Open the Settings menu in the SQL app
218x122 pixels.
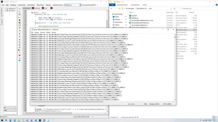point(48,5)
